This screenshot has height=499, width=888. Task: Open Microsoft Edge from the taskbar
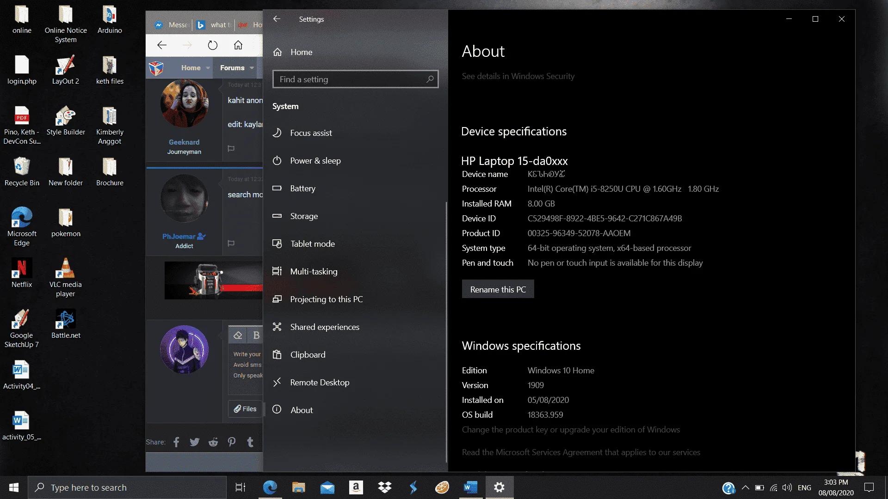coord(270,487)
